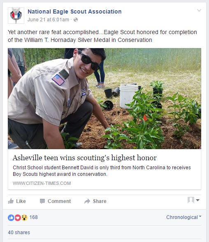Viewport: 209px width, 242px height.
Task: Click the Comment button label
Action: click(59, 201)
